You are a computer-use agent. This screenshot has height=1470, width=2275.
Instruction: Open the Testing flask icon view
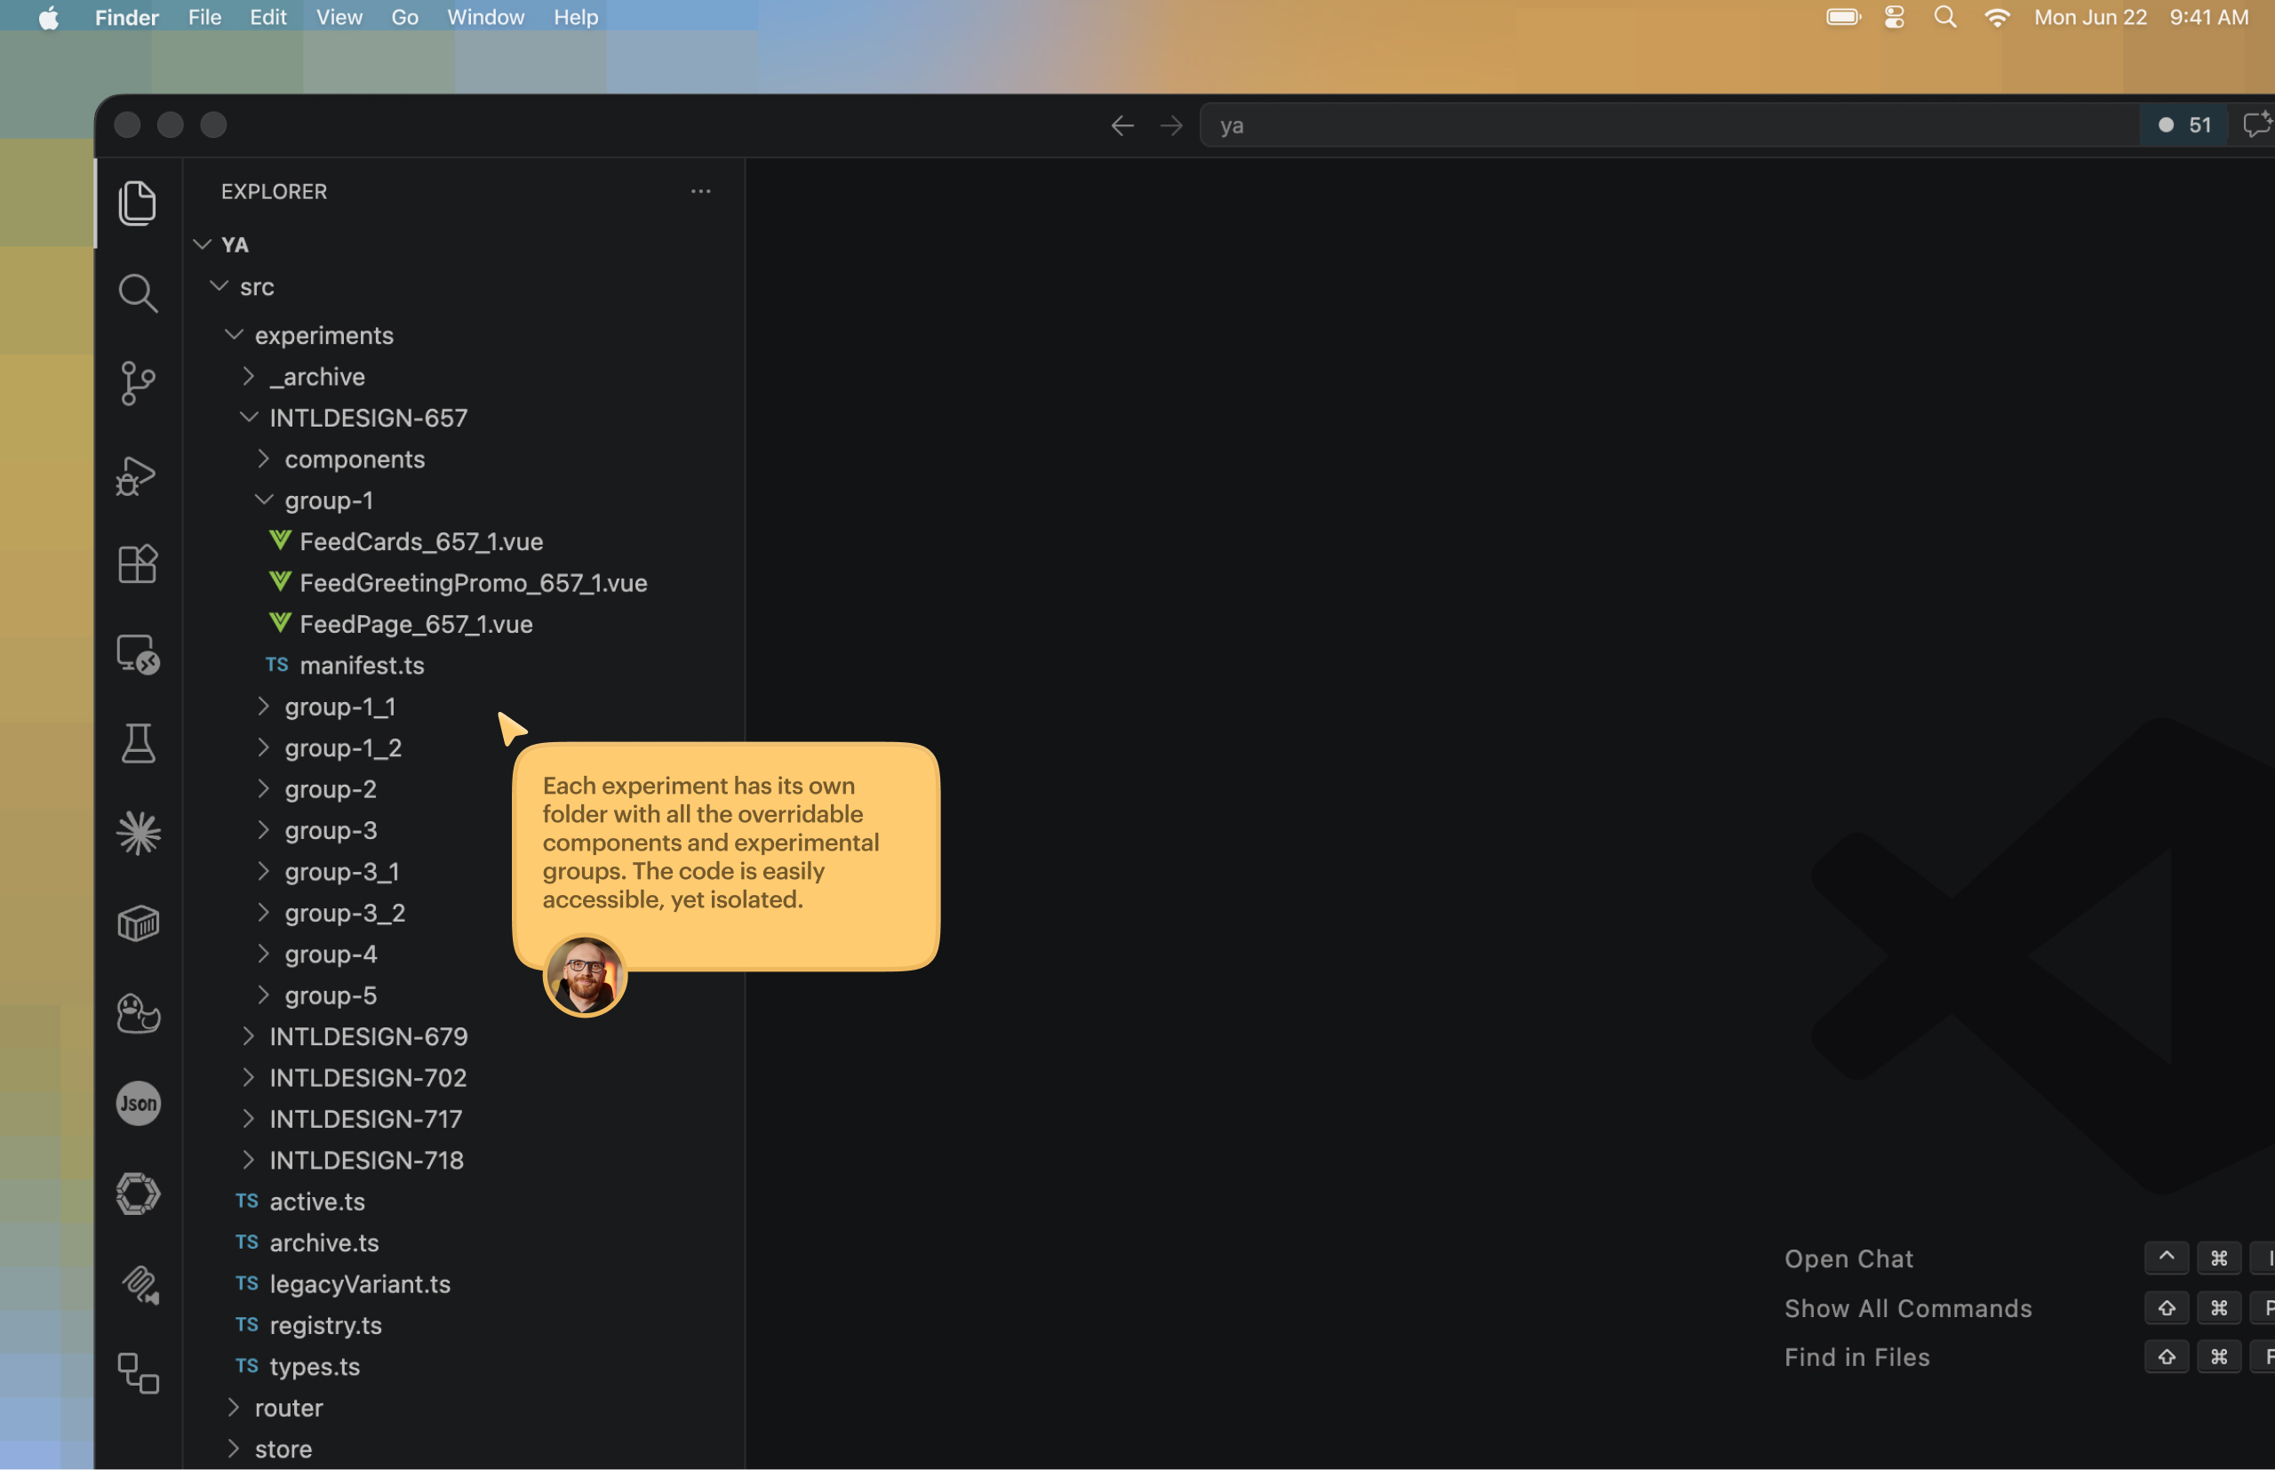point(138,744)
